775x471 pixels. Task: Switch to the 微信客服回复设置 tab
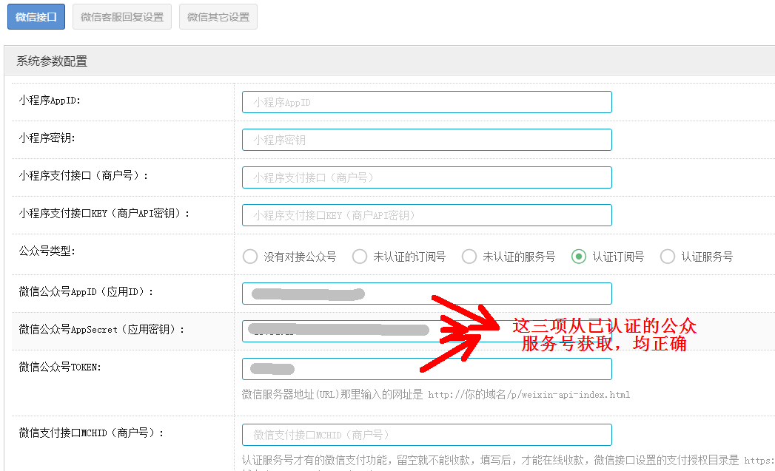pos(122,17)
